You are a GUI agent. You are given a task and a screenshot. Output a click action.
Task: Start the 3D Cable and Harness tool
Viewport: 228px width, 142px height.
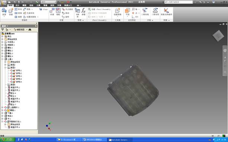click(145, 12)
